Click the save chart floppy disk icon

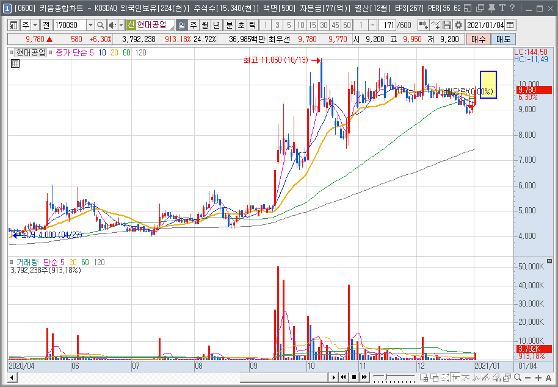coord(447,25)
